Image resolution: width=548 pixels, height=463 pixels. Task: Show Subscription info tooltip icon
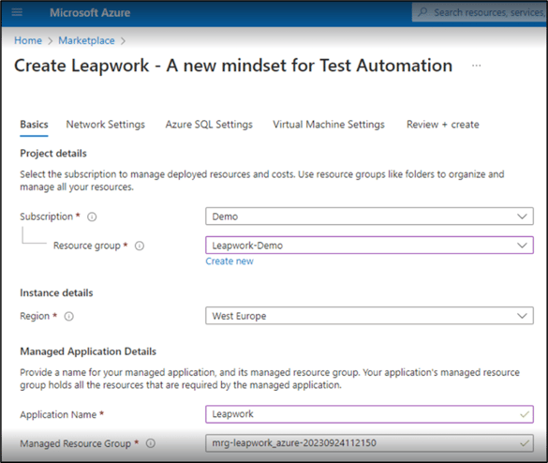coord(92,217)
